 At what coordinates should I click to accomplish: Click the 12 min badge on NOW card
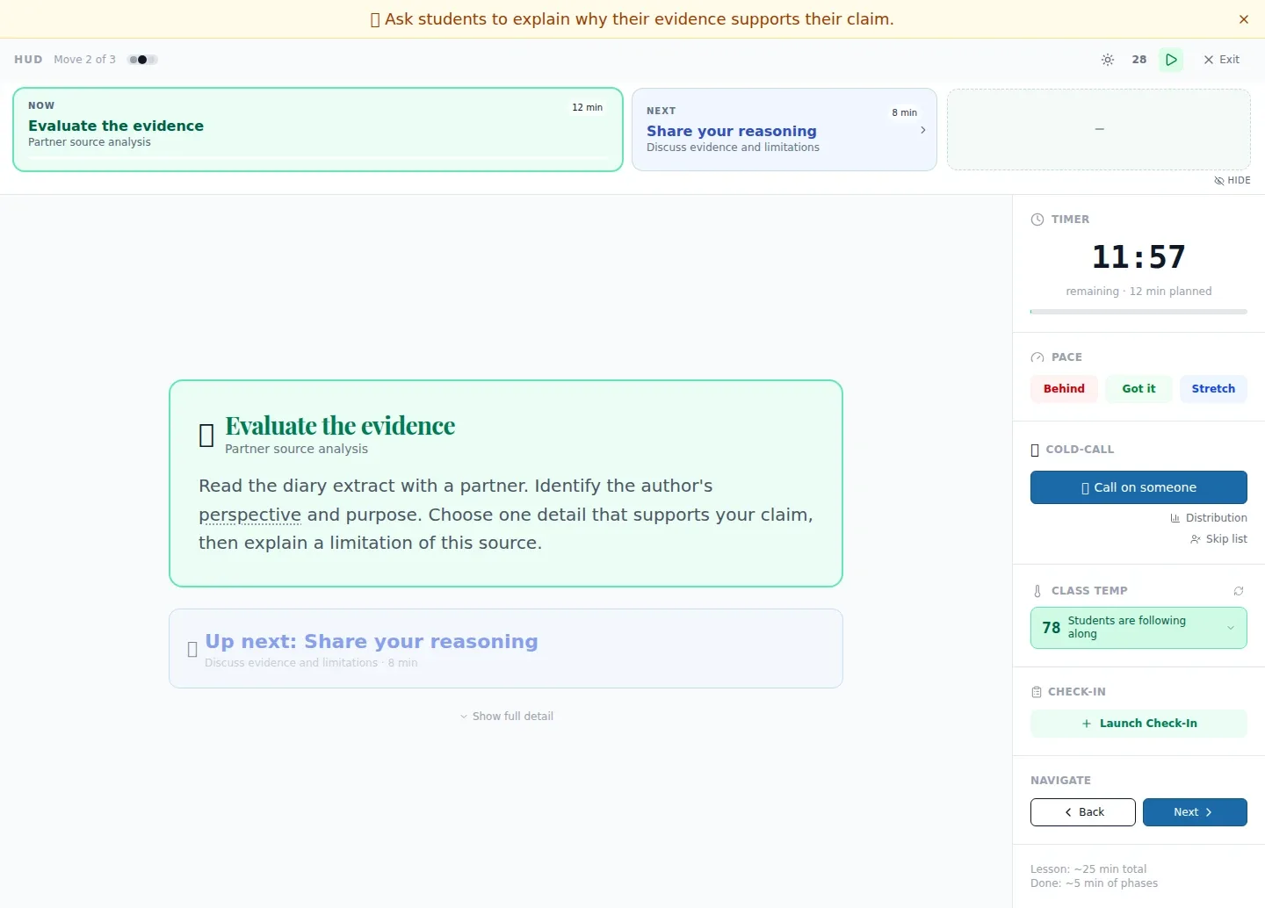coord(587,107)
